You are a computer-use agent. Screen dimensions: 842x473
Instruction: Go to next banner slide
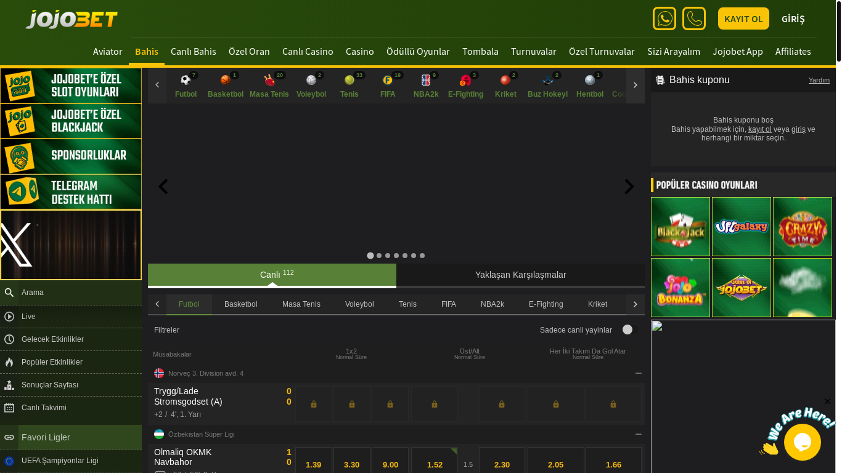tap(629, 187)
